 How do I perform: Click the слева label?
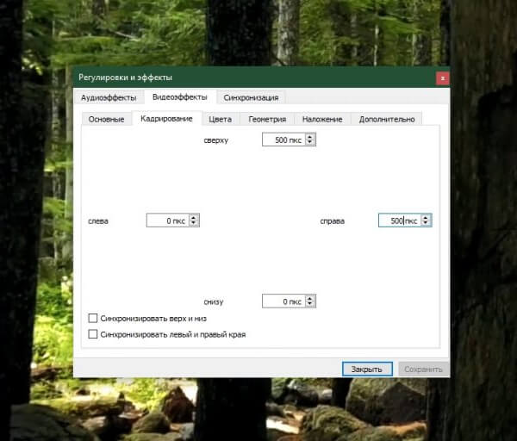click(x=98, y=221)
